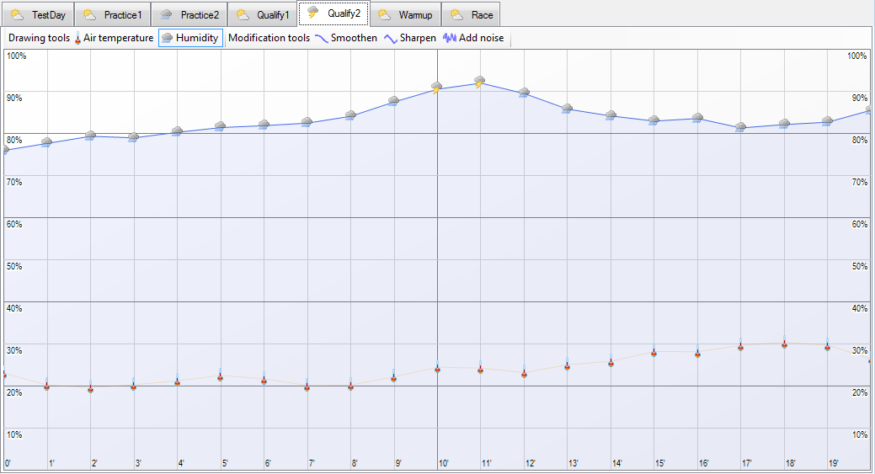Click the sun-cloud icon on Race tab

[x=457, y=15]
